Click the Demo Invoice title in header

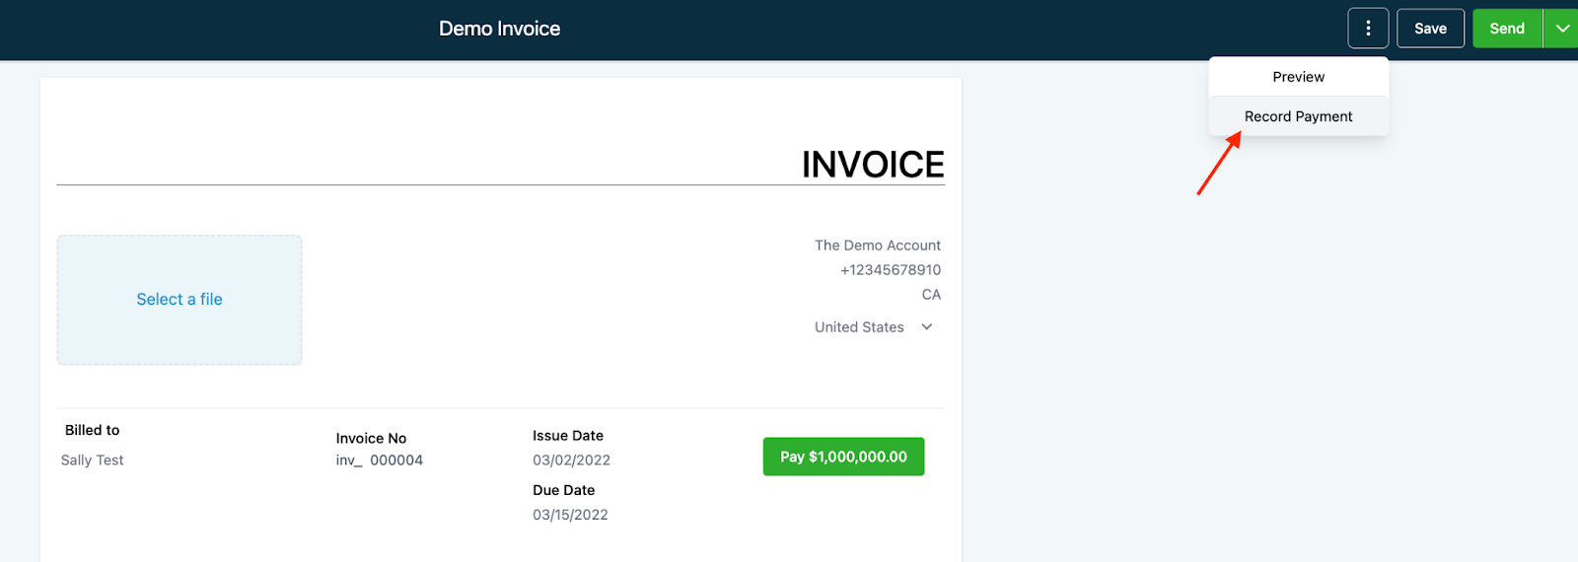pos(499,29)
